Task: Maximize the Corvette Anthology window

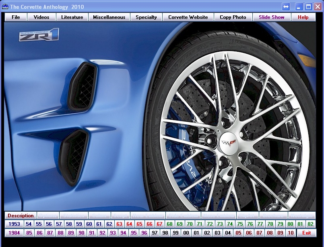Action: point(308,7)
